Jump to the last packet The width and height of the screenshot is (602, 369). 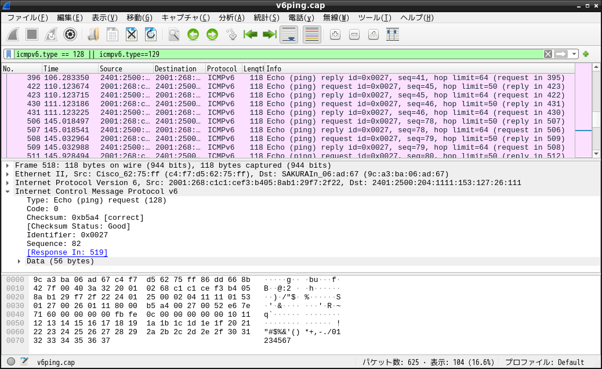tap(270, 35)
